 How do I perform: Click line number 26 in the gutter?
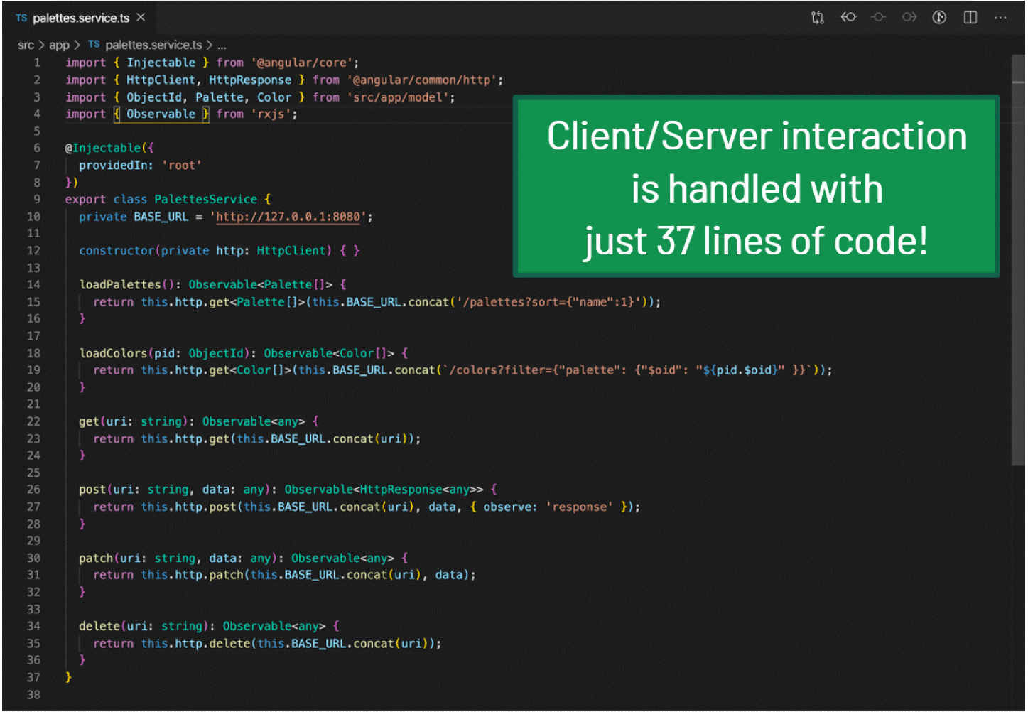coord(33,490)
